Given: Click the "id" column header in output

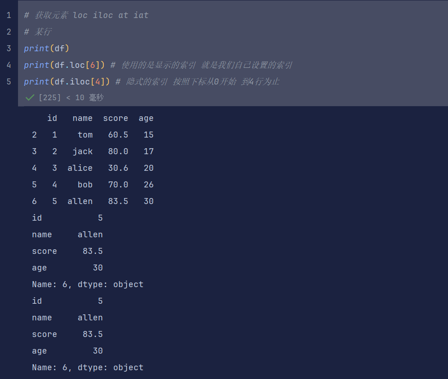Looking at the screenshot, I should coord(52,118).
